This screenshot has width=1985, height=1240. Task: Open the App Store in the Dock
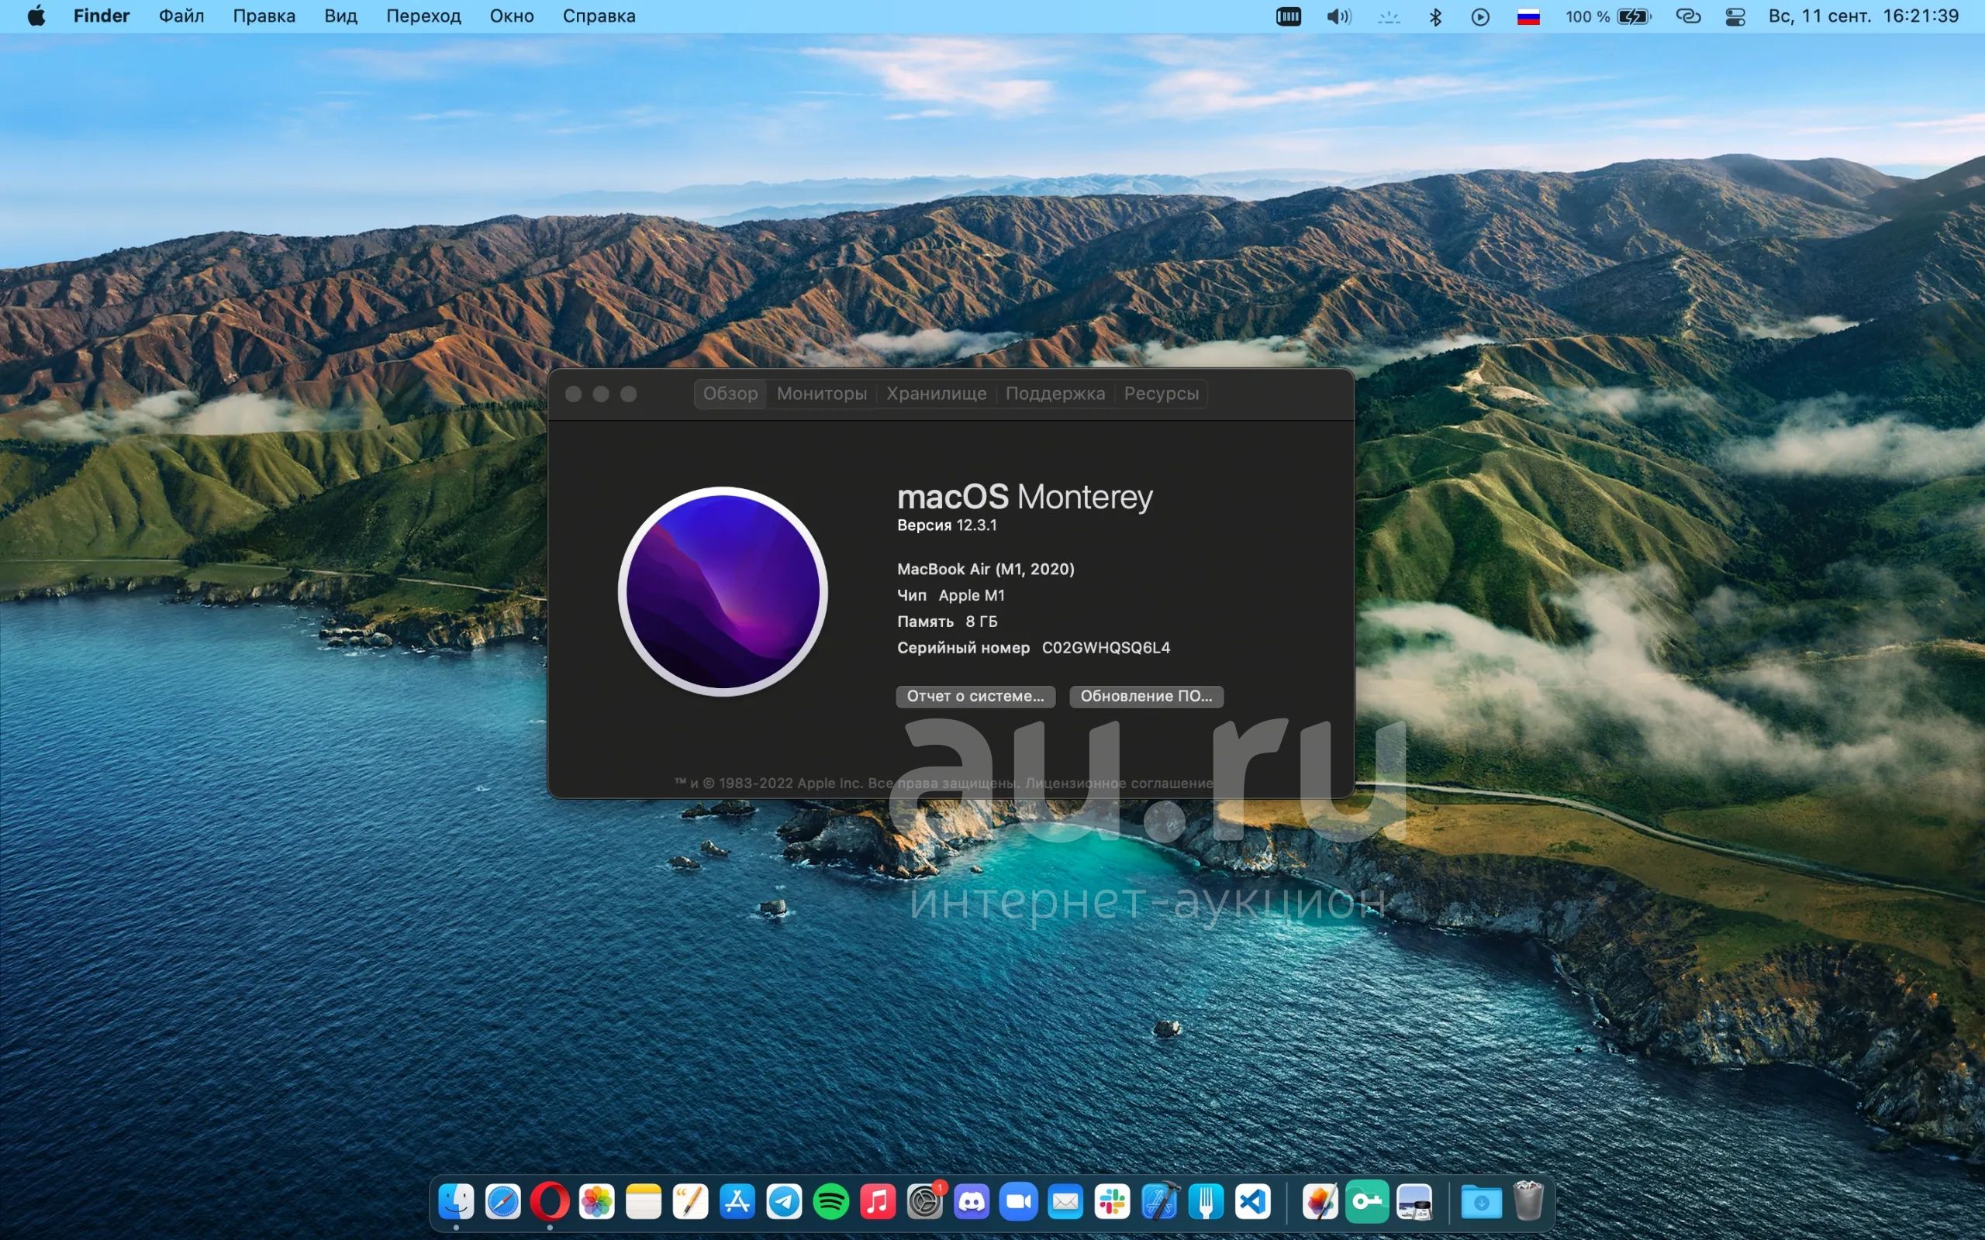[737, 1203]
